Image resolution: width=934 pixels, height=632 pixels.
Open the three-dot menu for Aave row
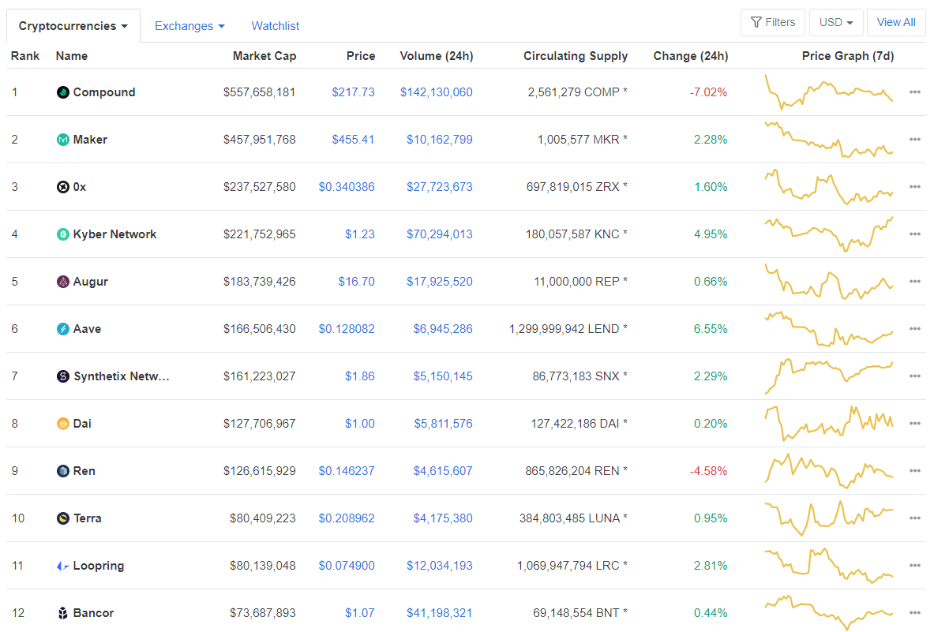915,328
